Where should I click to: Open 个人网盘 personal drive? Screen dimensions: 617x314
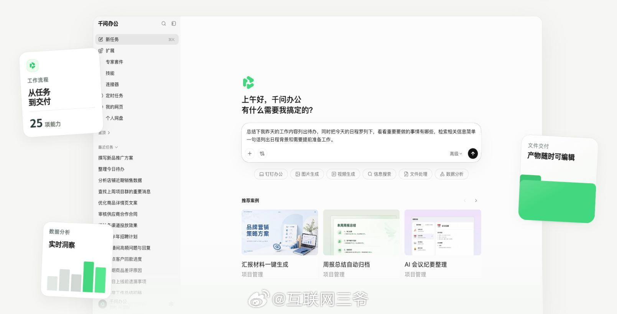point(114,118)
